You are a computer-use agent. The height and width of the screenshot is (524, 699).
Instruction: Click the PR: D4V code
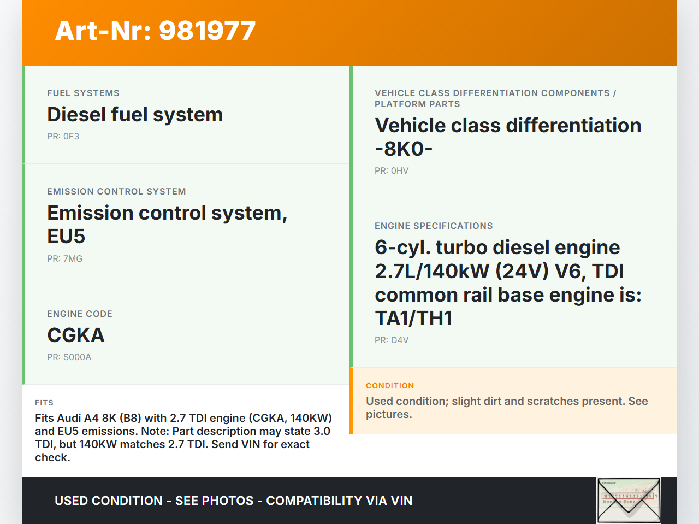point(391,340)
